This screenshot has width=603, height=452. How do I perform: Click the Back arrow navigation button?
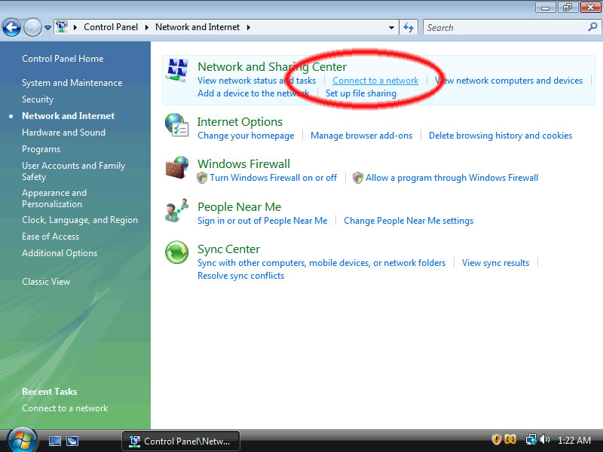(11, 28)
